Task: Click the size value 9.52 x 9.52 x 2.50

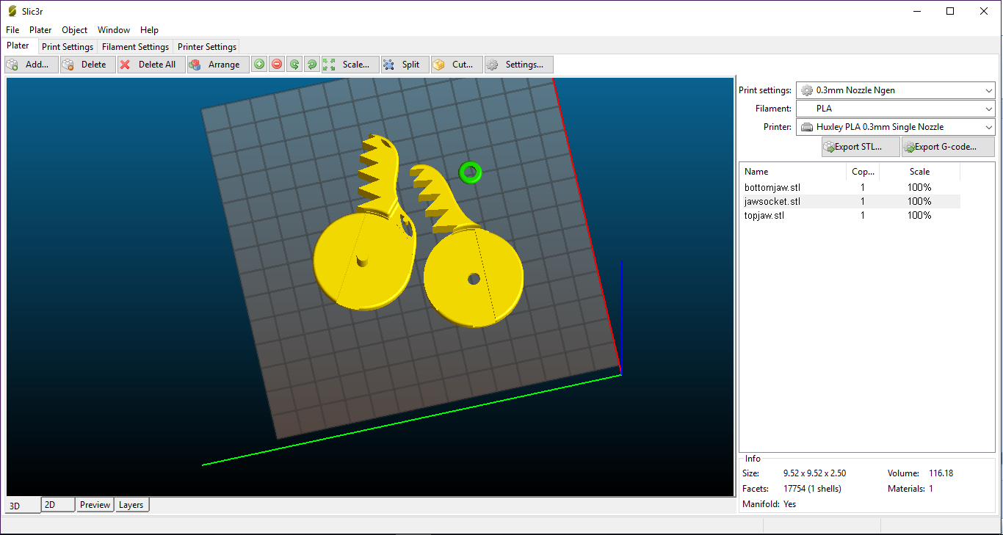Action: (814, 473)
